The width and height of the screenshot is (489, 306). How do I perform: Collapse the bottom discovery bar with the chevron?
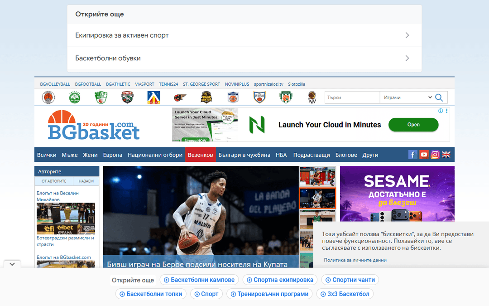(x=12, y=264)
